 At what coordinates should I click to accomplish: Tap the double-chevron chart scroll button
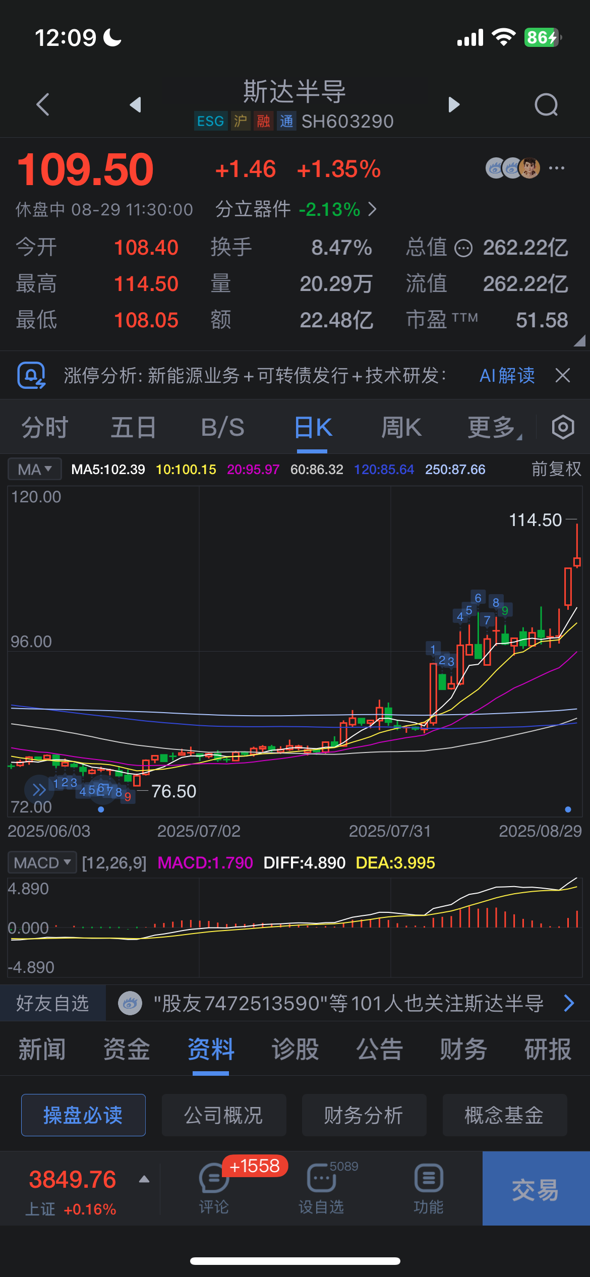click(x=39, y=790)
